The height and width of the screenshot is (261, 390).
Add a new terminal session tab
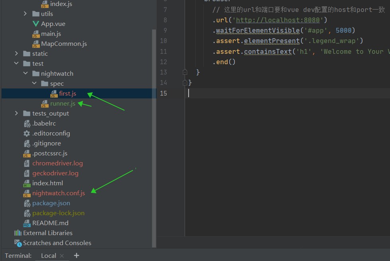tap(77, 255)
